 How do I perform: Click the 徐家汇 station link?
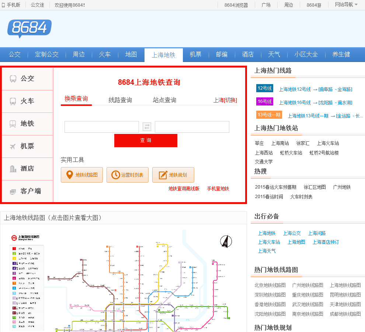[303, 143]
